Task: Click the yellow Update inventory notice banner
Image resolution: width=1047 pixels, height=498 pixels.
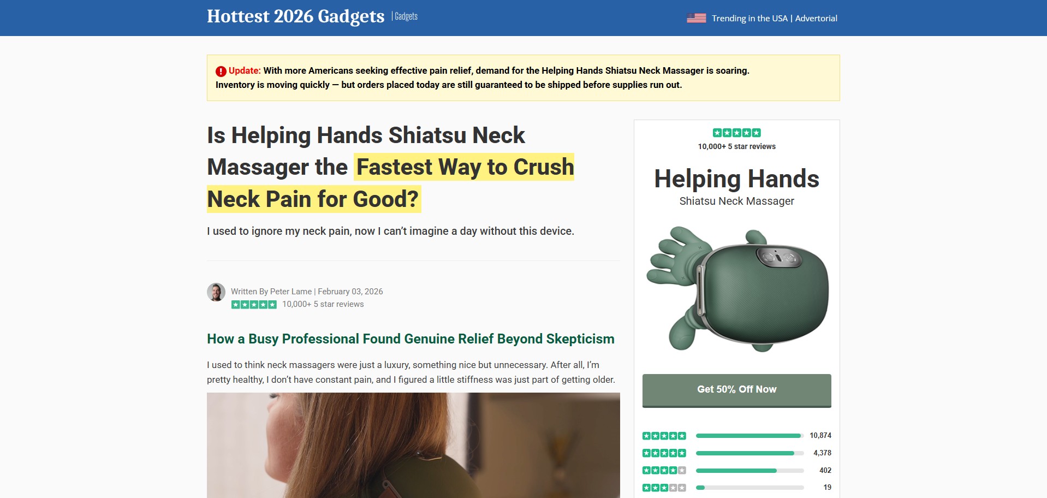Action: click(523, 78)
